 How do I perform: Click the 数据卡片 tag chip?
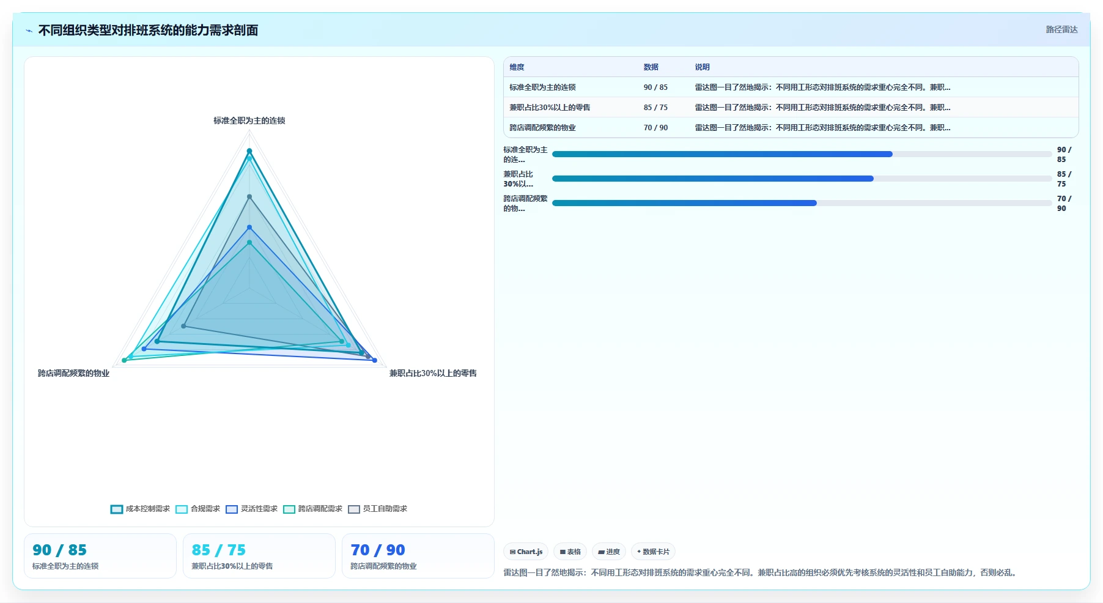(653, 552)
